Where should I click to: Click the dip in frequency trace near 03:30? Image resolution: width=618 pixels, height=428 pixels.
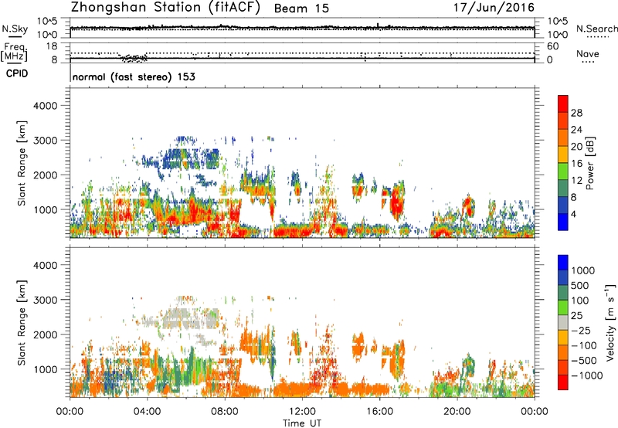click(134, 59)
